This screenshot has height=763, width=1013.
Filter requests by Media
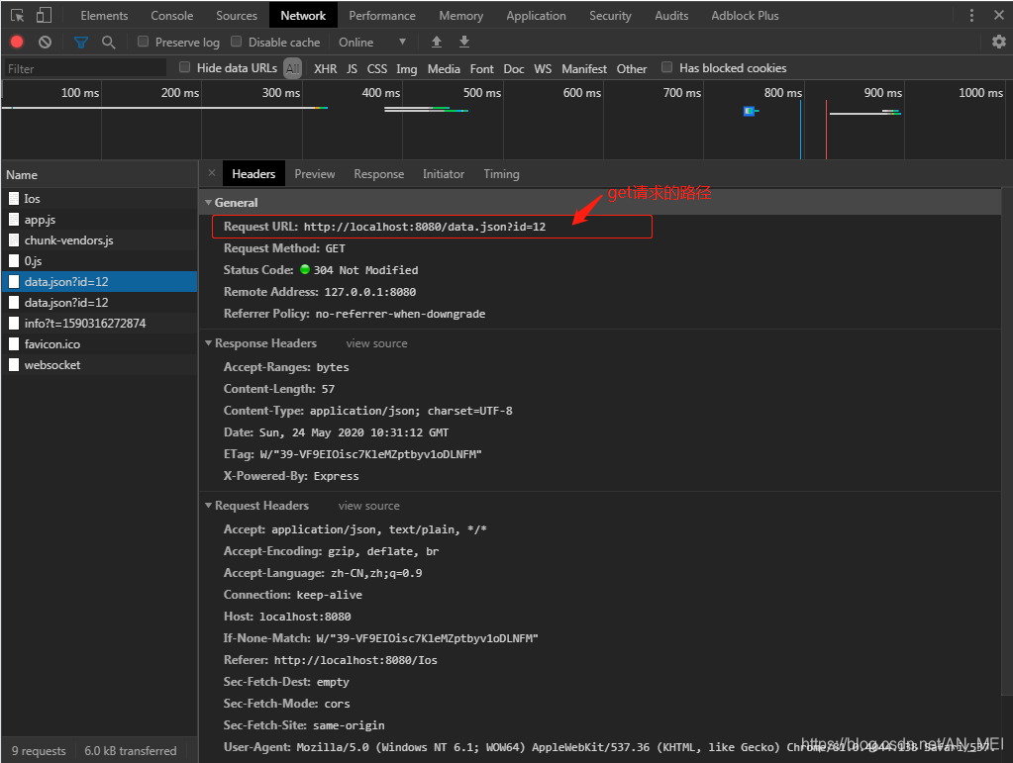[x=444, y=68]
